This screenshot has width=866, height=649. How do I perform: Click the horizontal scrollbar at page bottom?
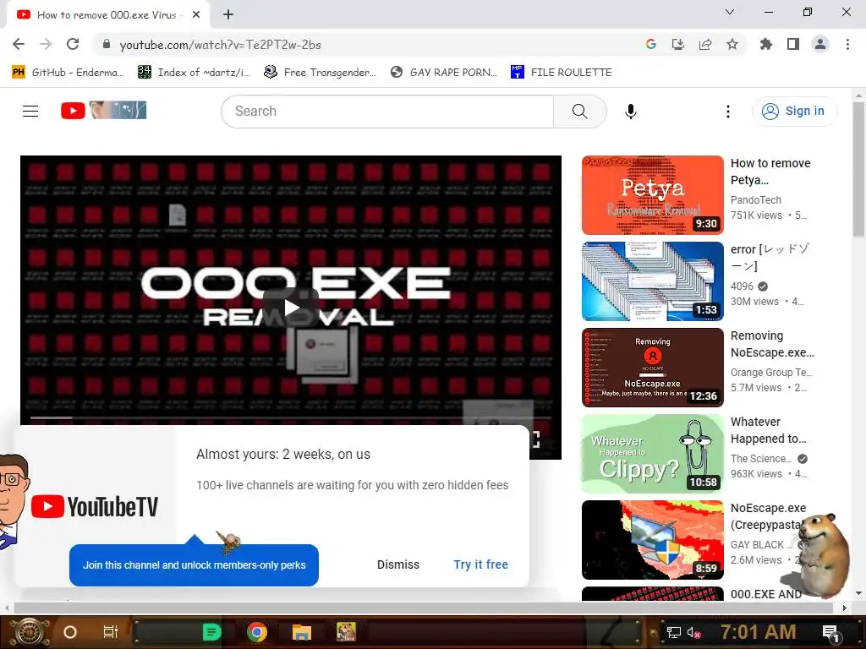coord(423,608)
